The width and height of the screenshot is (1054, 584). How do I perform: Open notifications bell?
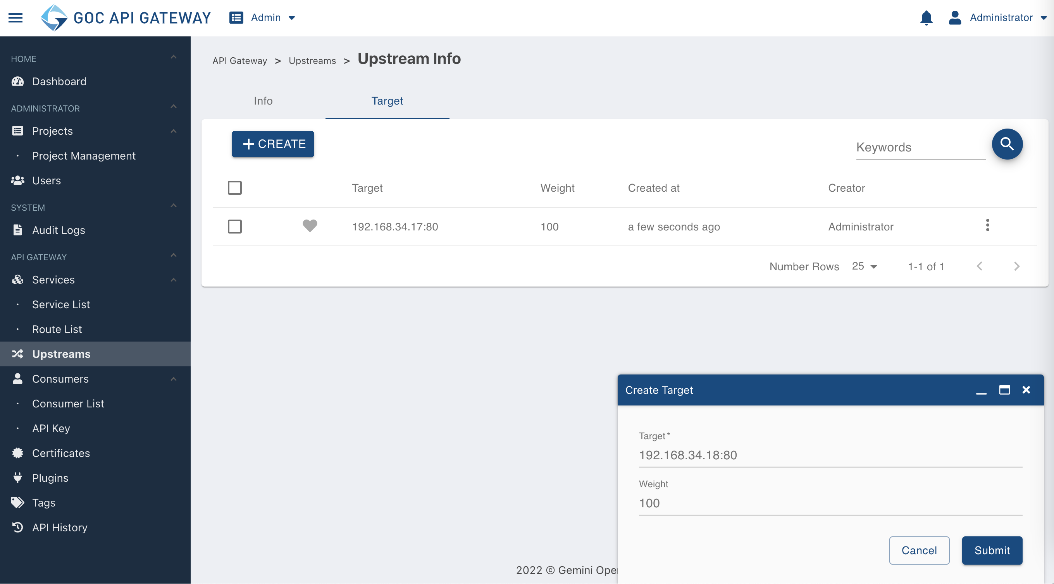[x=927, y=17]
